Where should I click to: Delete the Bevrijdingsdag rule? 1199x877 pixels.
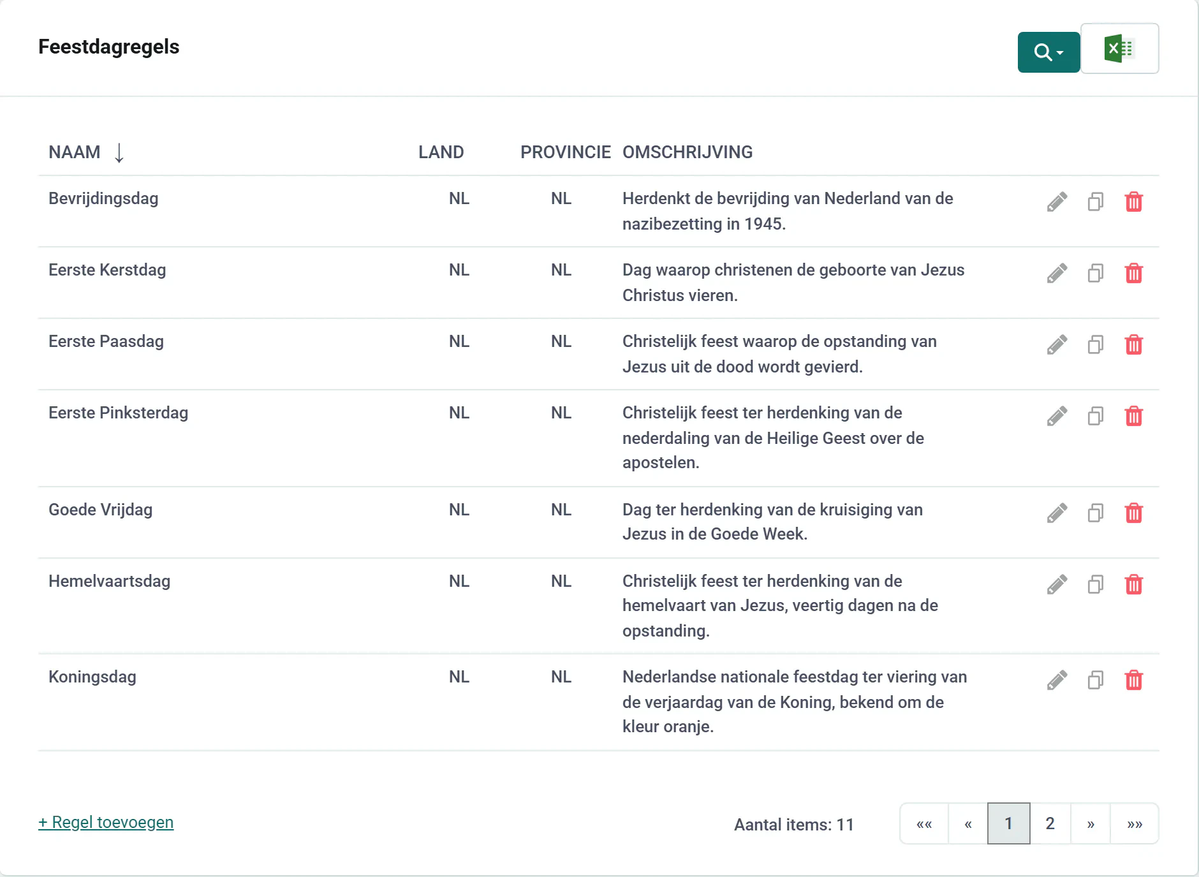(x=1134, y=202)
